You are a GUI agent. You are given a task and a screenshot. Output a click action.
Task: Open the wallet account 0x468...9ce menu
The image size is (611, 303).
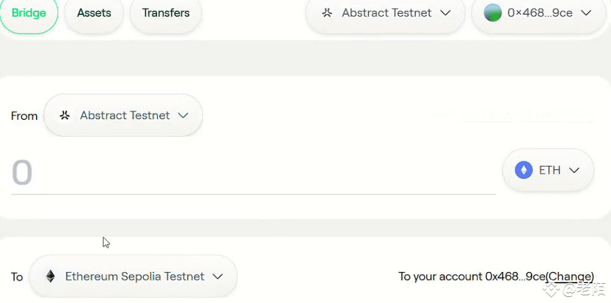(538, 13)
